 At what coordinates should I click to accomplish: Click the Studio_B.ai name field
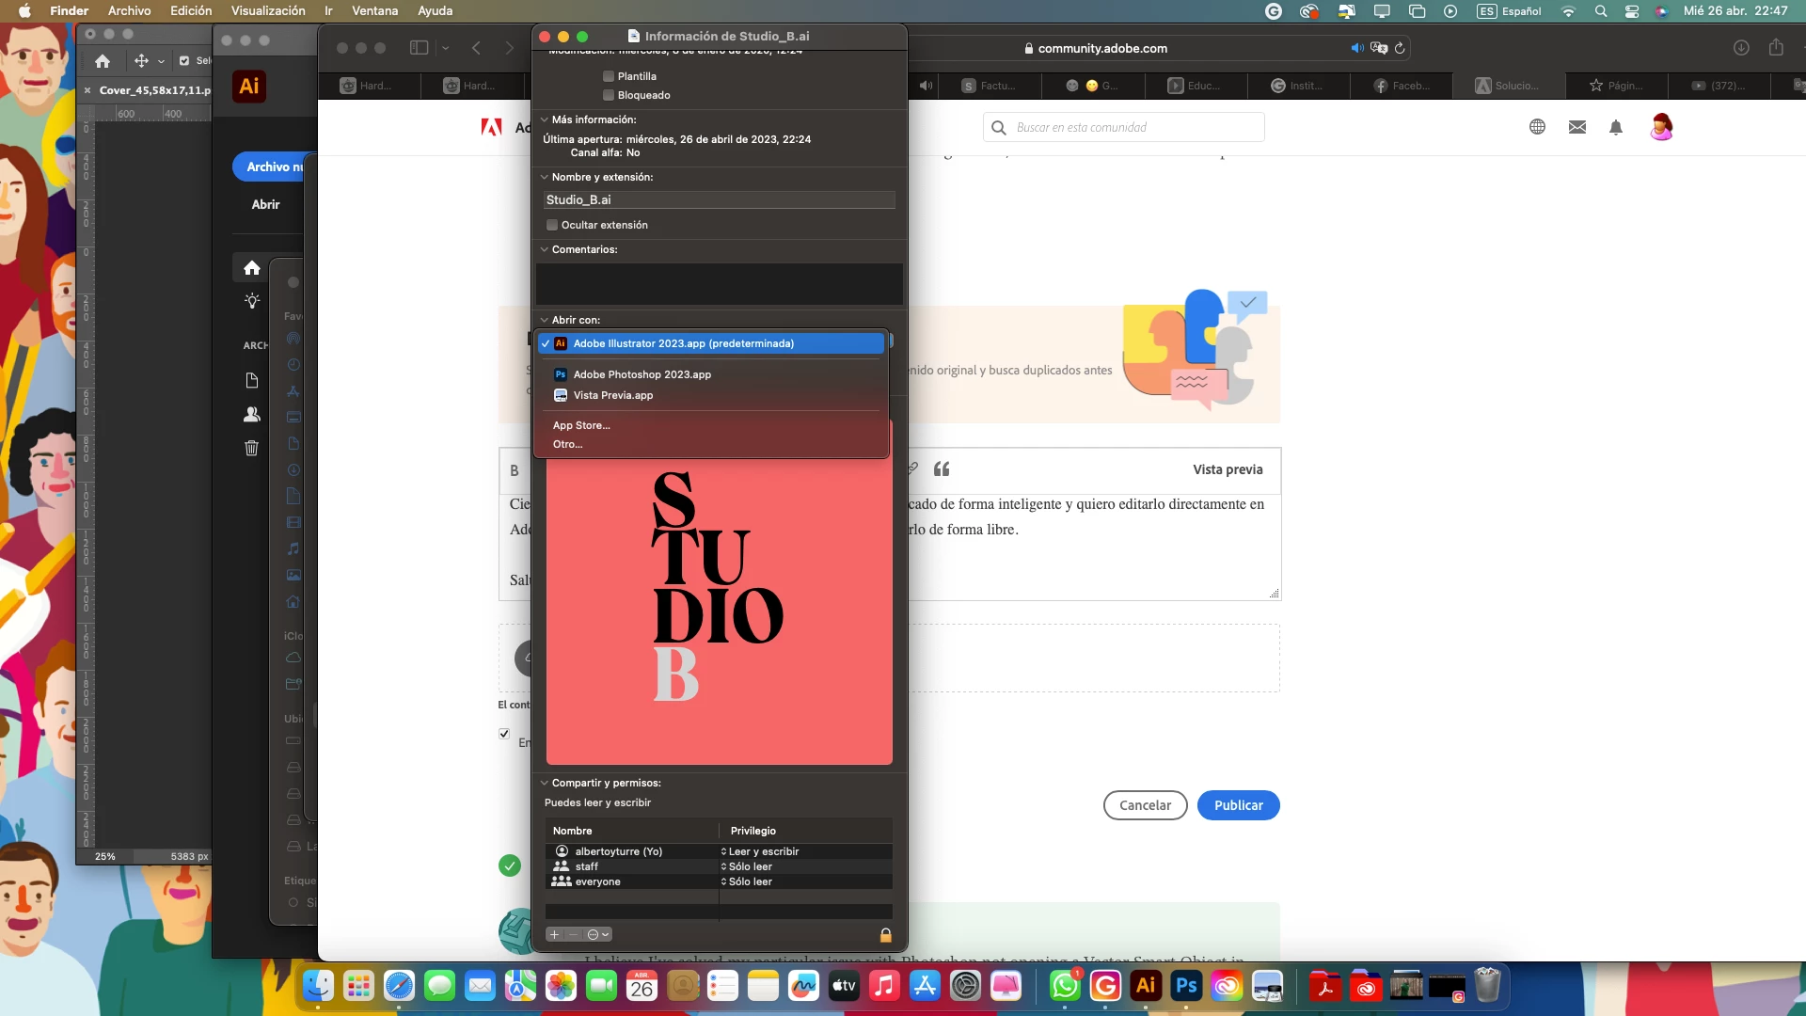(719, 199)
